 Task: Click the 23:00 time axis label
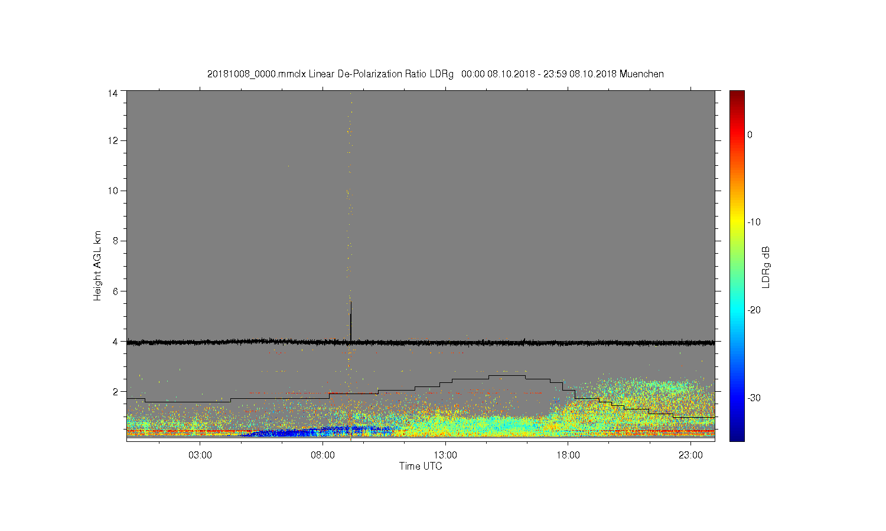coord(690,455)
